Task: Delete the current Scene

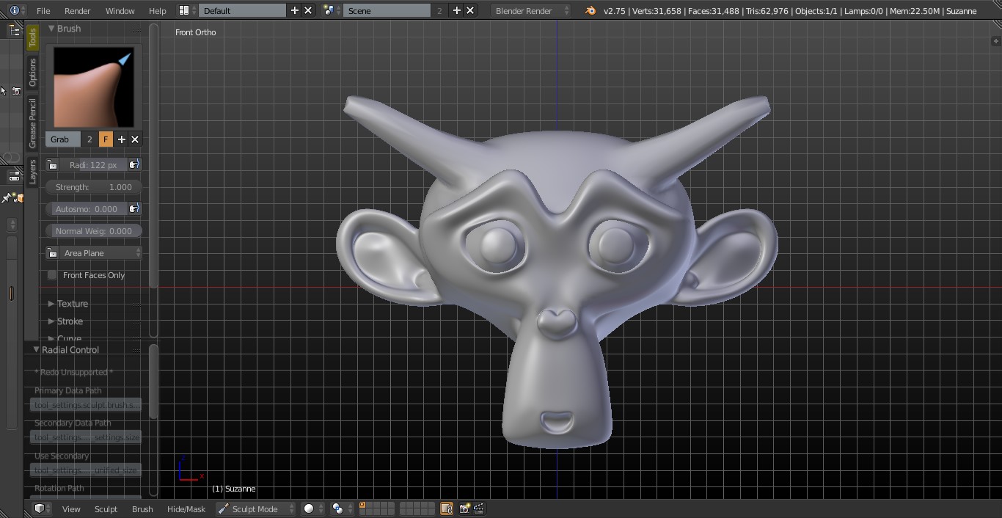Action: pos(470,10)
